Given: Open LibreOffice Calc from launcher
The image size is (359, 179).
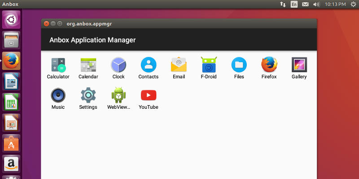Looking at the screenshot, I should click(11, 102).
